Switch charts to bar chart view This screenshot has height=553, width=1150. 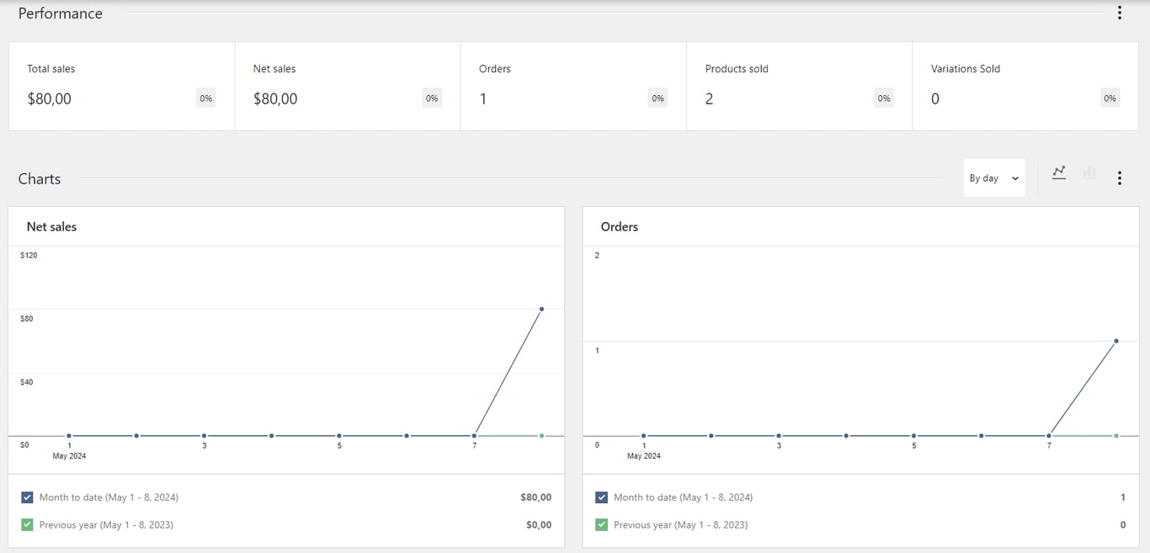(x=1089, y=173)
